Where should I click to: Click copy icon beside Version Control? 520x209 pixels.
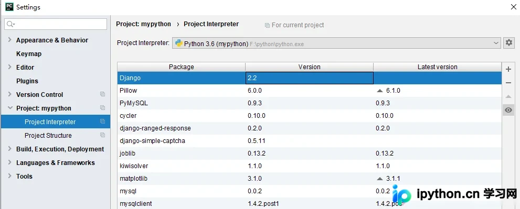tap(102, 94)
